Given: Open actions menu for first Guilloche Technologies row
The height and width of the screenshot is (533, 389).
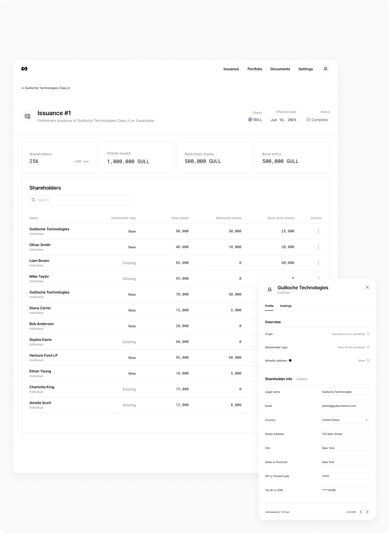Looking at the screenshot, I should 318,231.
